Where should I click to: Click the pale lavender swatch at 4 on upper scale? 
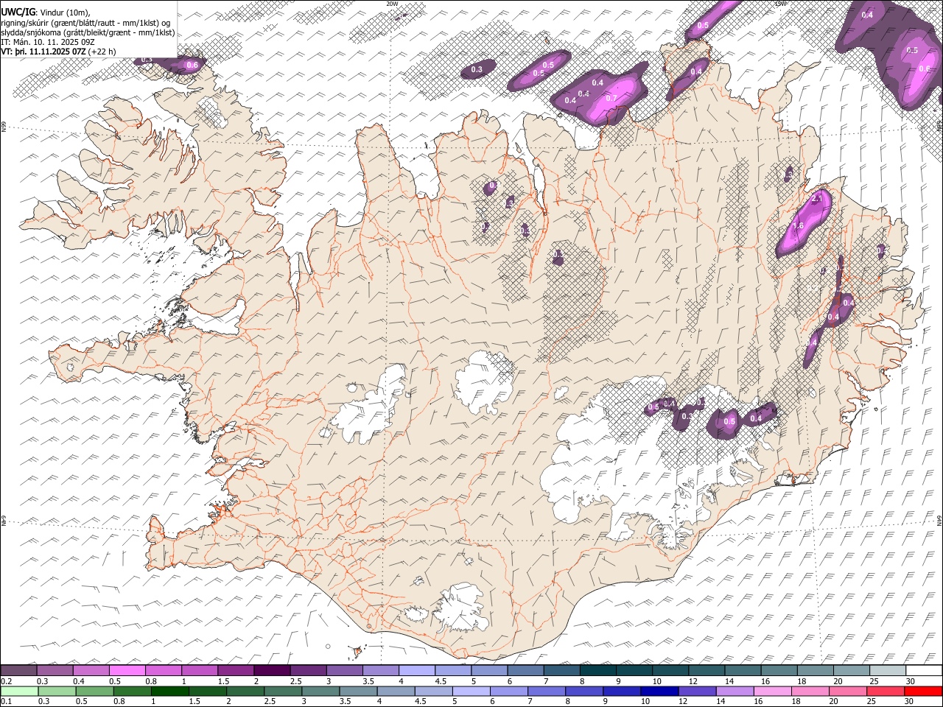416,671
